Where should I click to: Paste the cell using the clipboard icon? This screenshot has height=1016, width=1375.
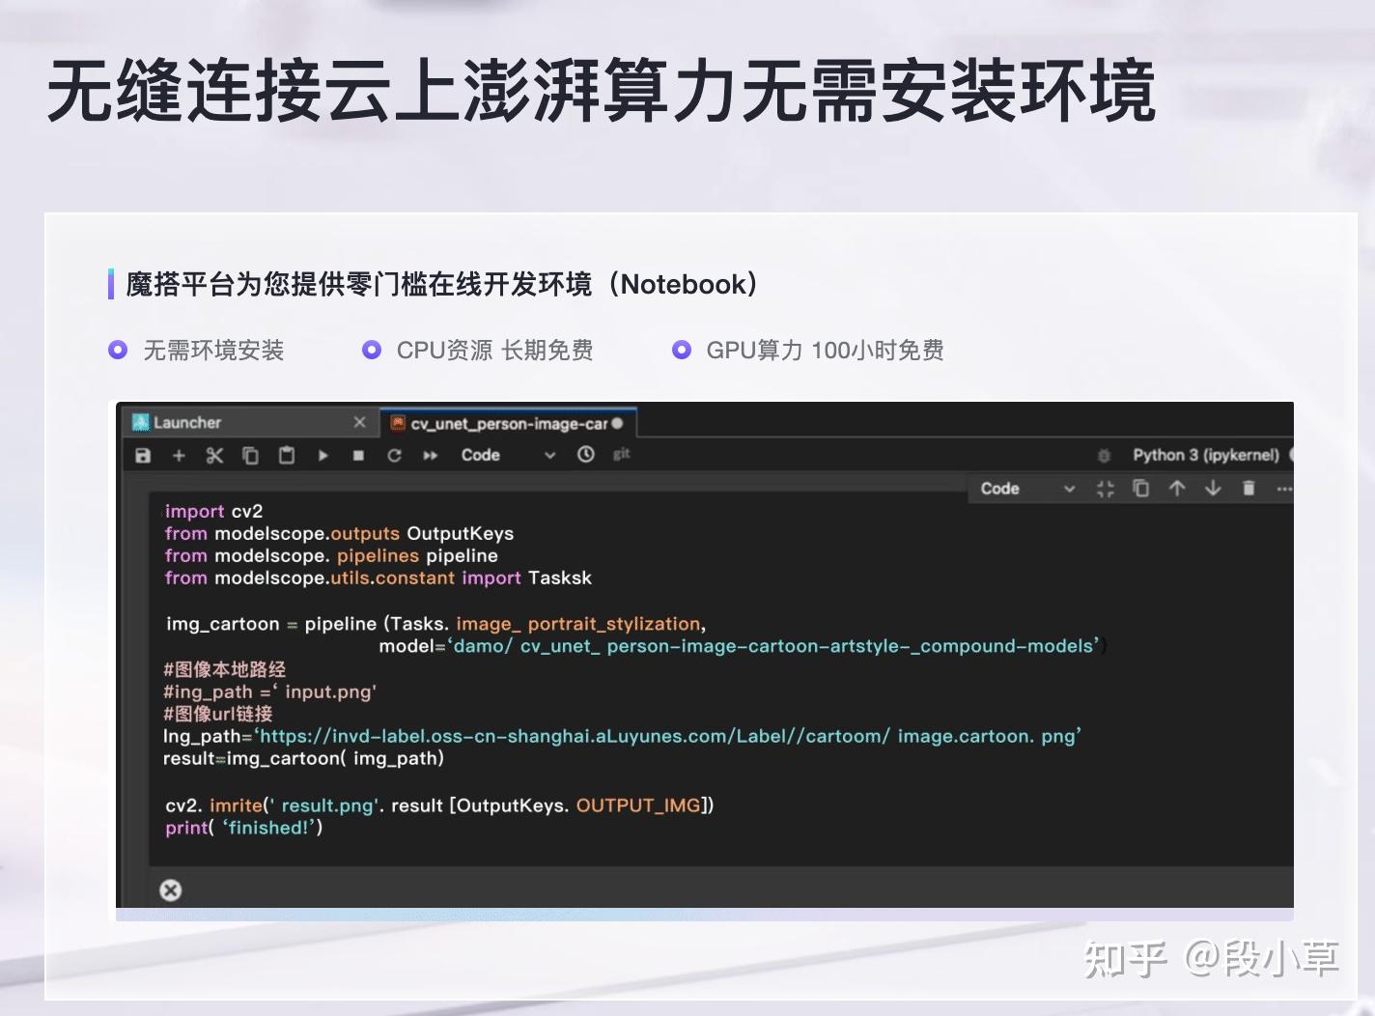click(x=287, y=455)
